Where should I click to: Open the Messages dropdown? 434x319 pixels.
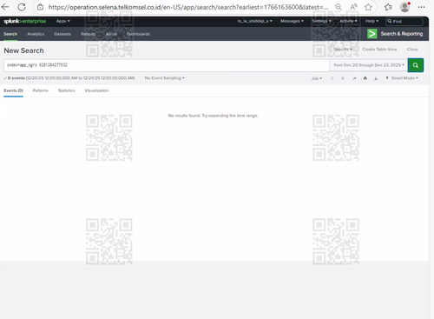coord(292,21)
